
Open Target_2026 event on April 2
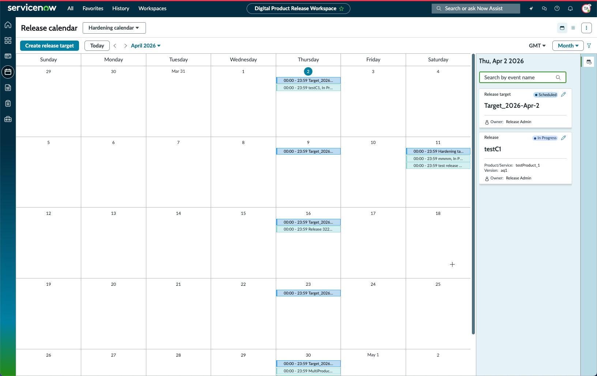tap(308, 80)
